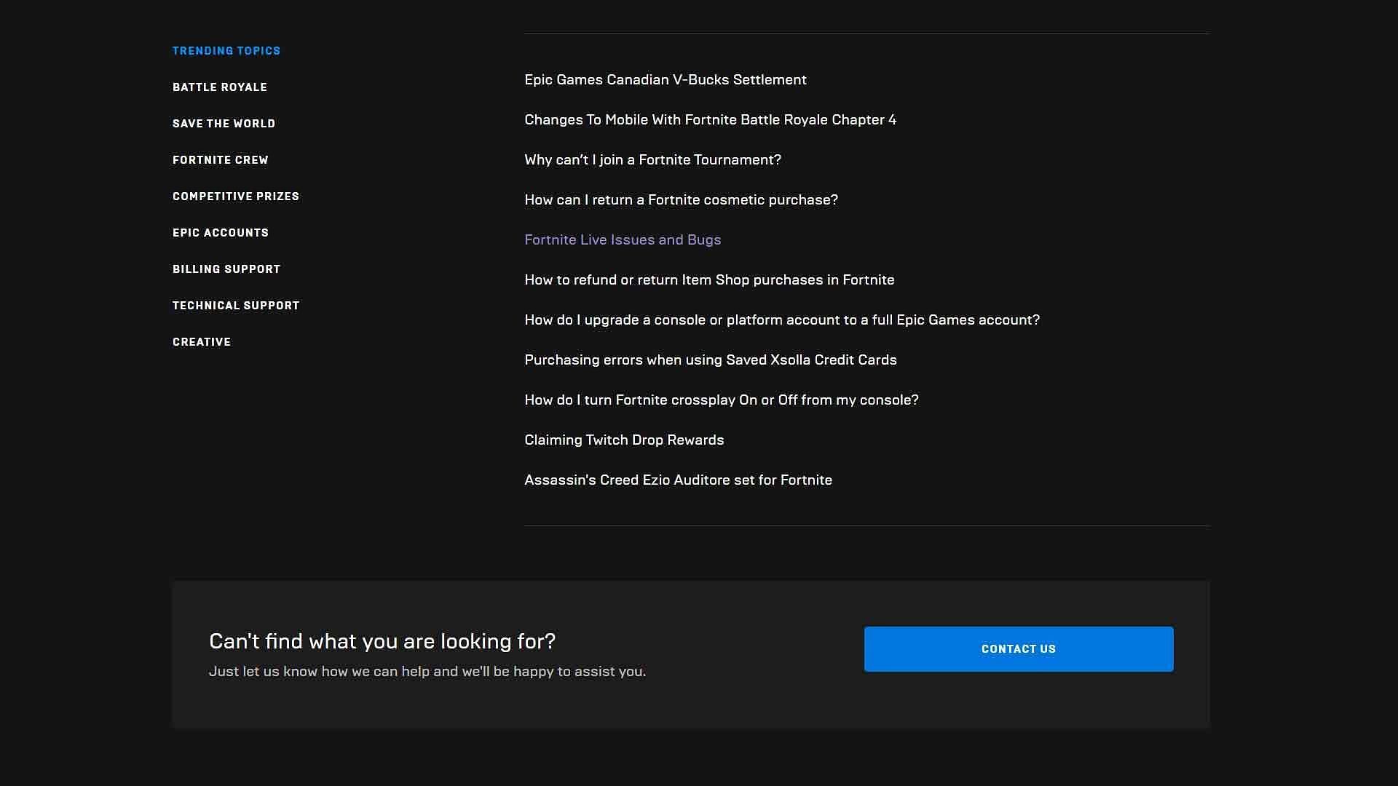
Task: Click Contact Us button
Action: pyautogui.click(x=1019, y=648)
